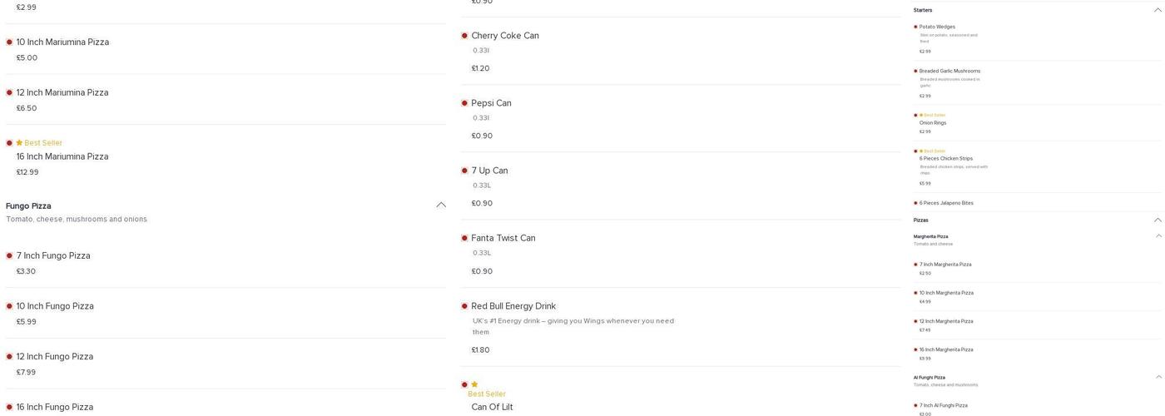The width and height of the screenshot is (1165, 416).
Task: Click the red icon beside Cherry Coke Can
Action: 464,36
